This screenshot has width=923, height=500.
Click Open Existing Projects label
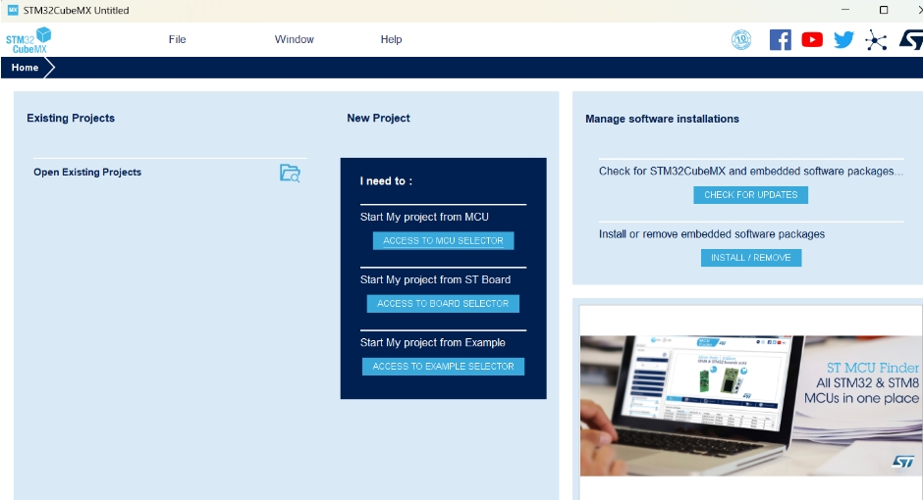[87, 173]
